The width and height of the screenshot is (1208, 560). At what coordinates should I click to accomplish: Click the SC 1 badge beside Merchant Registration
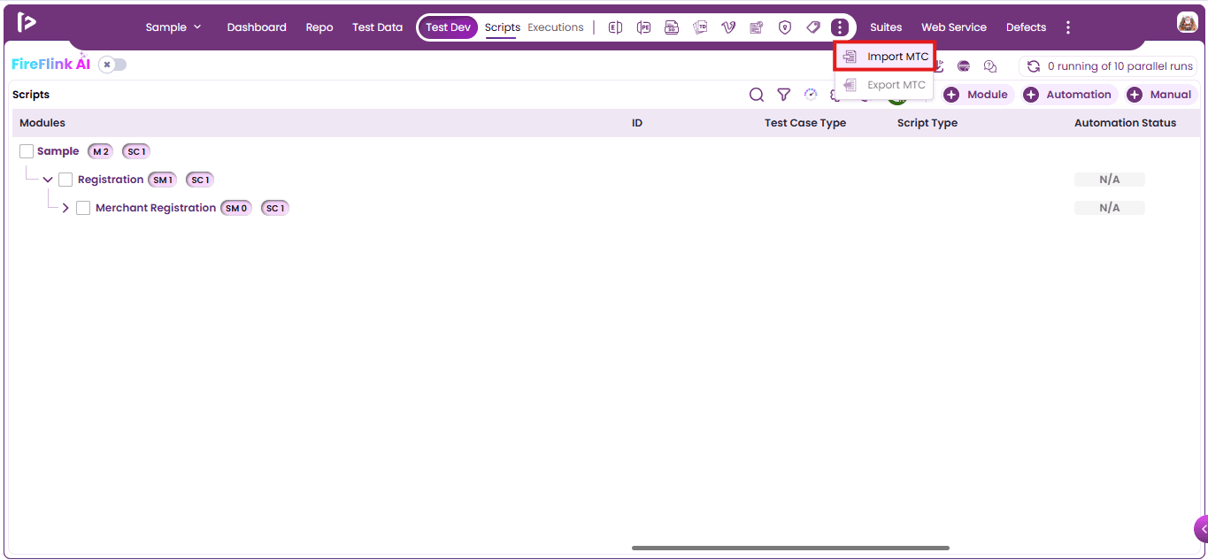click(275, 208)
